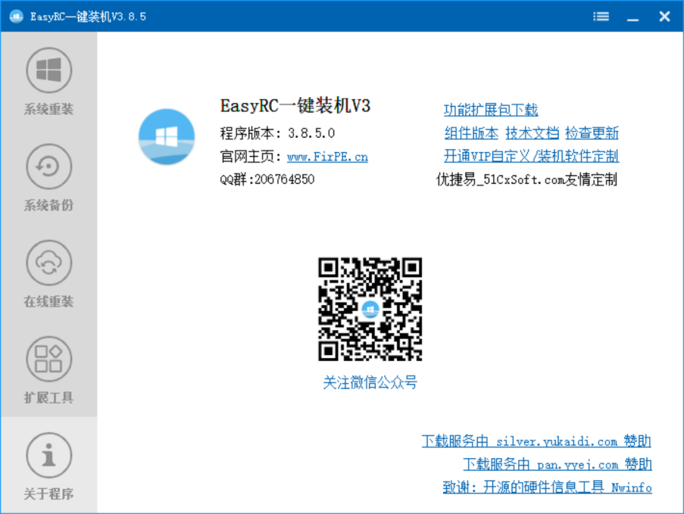This screenshot has height=514, width=684.
Task: Open the 在线重装 cloud icon
Action: click(49, 262)
